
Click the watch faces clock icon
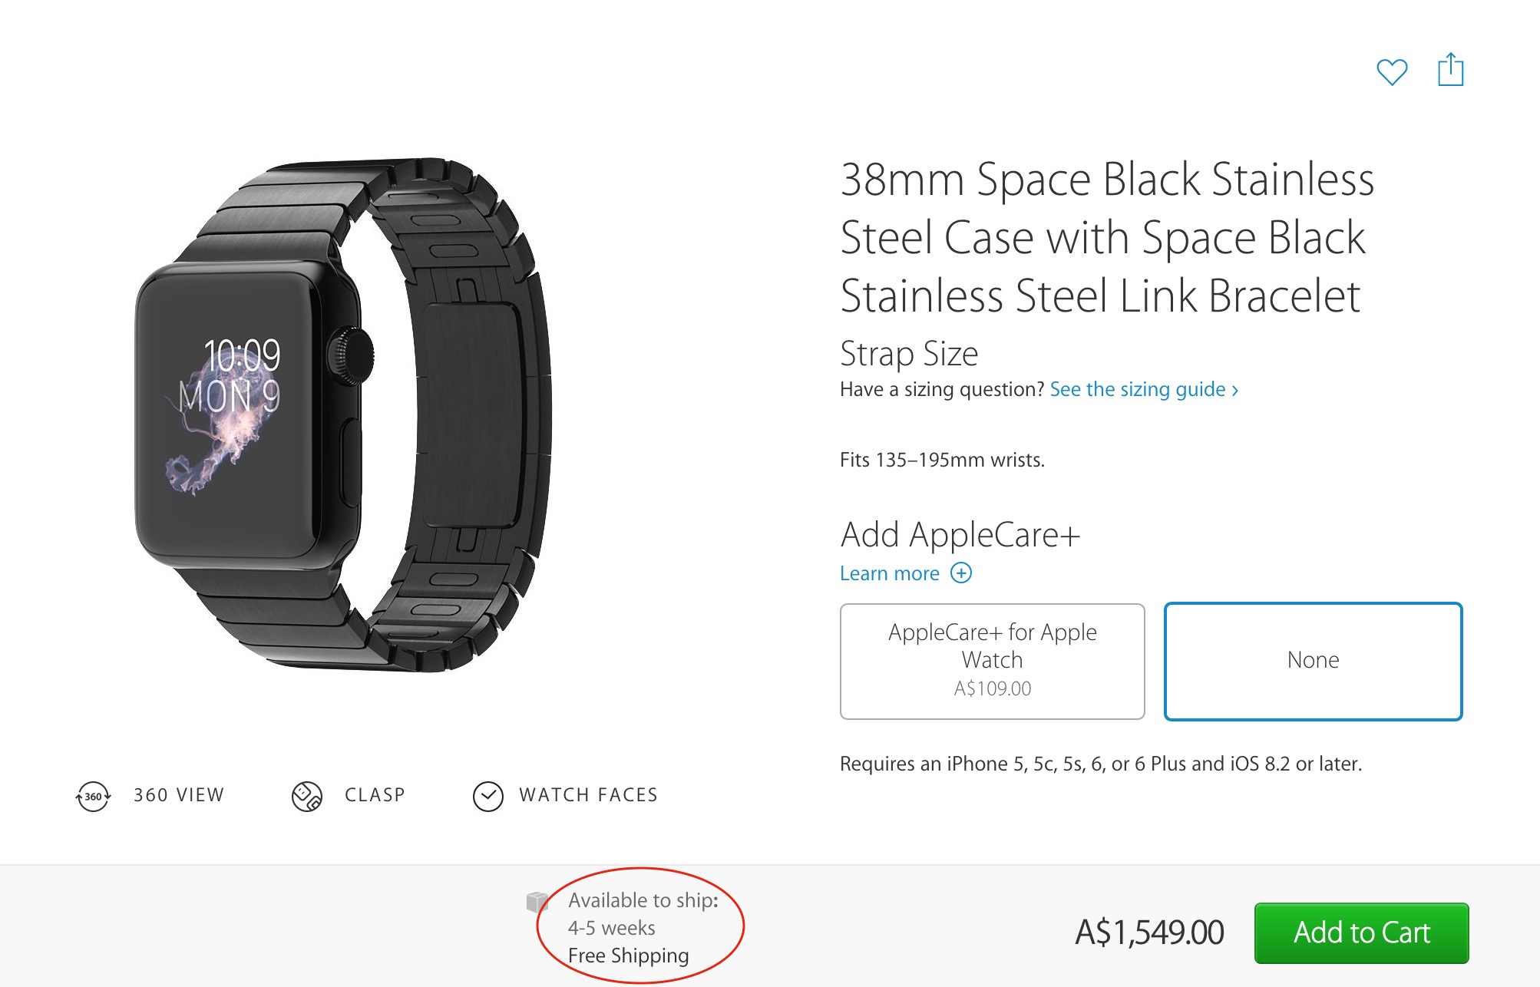(x=487, y=796)
